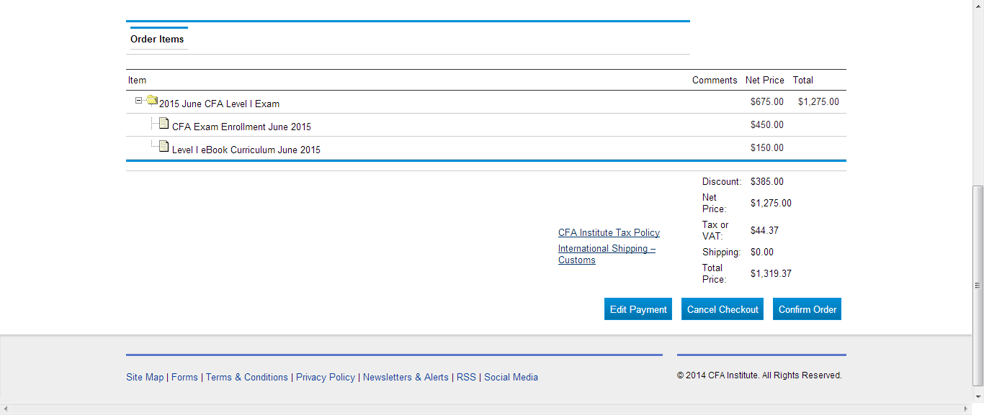Viewport: 984px width, 415px height.
Task: View the Terms & Conditions page
Action: pyautogui.click(x=246, y=377)
